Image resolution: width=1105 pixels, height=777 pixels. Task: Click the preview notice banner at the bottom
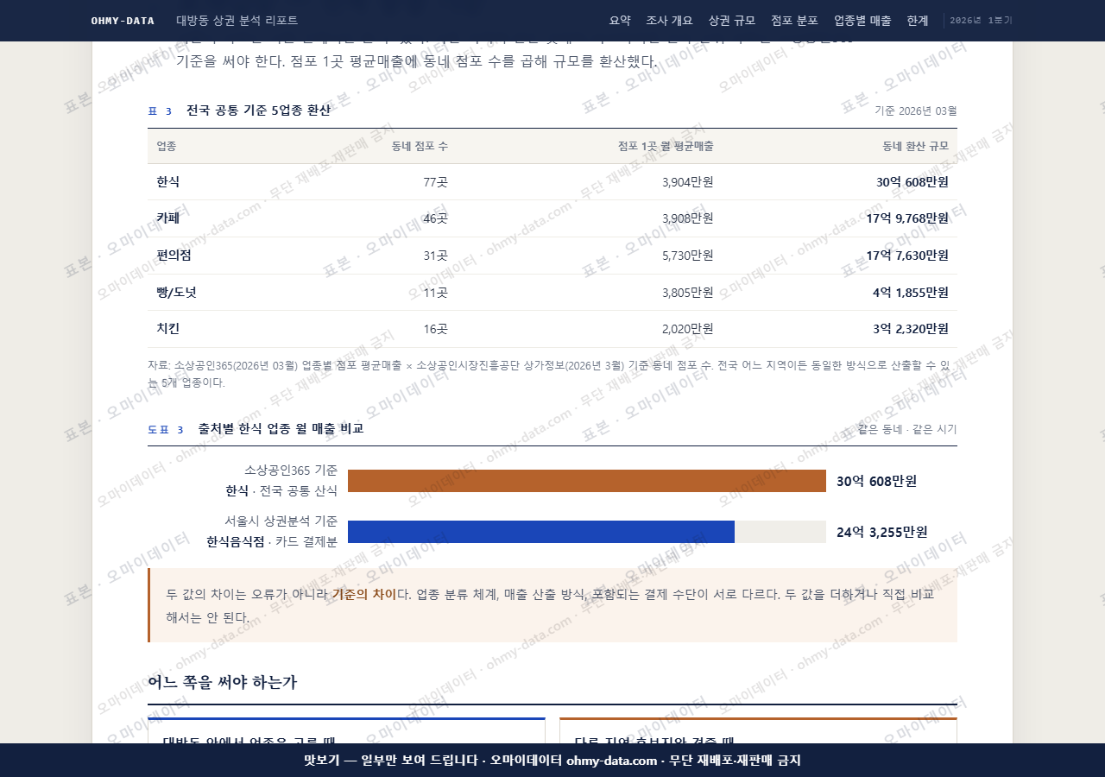tap(552, 761)
